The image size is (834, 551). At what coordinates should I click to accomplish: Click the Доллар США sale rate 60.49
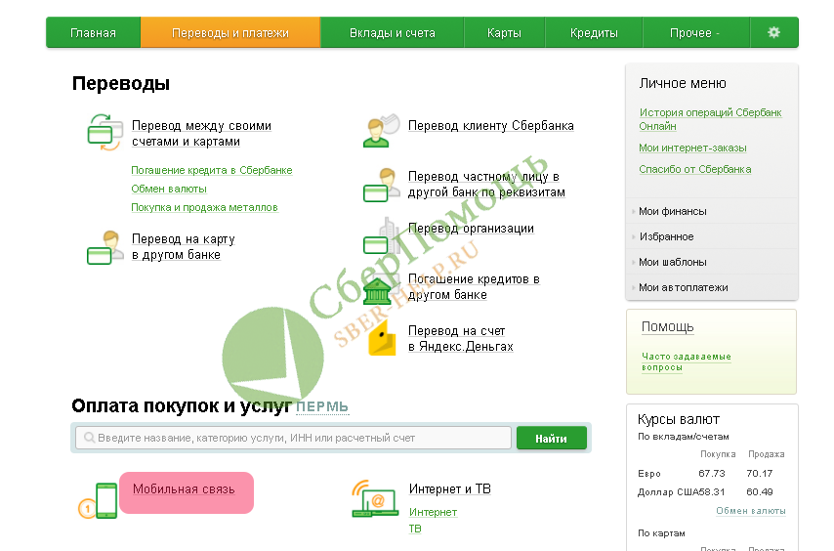point(760,492)
